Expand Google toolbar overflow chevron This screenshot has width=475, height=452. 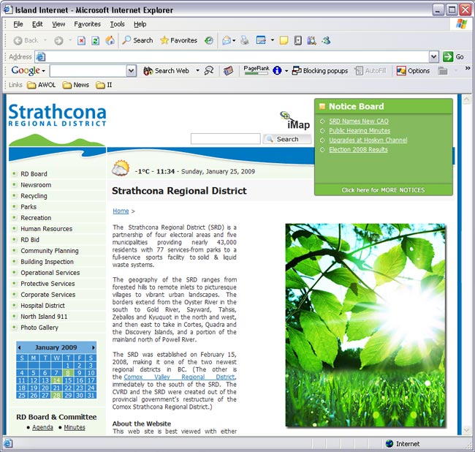point(468,69)
